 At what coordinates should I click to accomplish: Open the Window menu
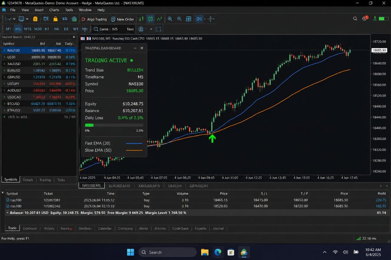click(x=85, y=10)
